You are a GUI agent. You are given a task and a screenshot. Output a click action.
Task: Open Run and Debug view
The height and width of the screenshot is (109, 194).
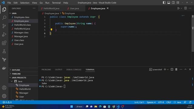pyautogui.click(x=4, y=35)
